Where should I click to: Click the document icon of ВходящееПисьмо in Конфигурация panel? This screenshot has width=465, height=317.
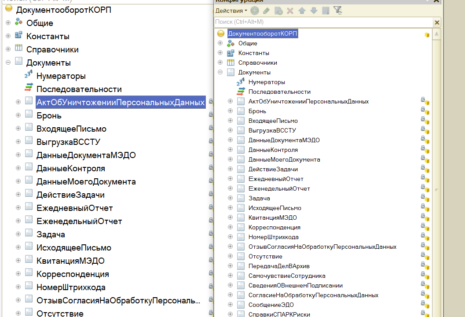coord(241,121)
